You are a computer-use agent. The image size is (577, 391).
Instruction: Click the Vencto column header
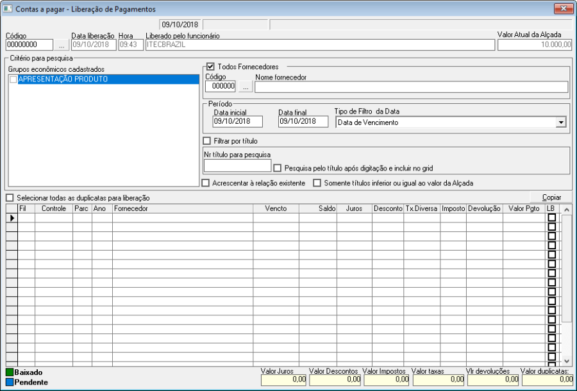(x=276, y=208)
